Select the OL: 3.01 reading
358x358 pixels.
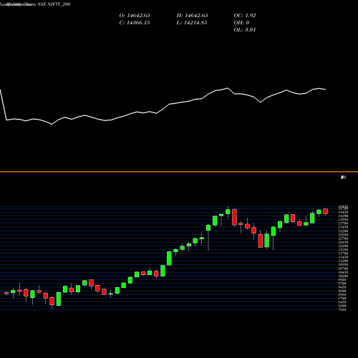click(x=245, y=30)
